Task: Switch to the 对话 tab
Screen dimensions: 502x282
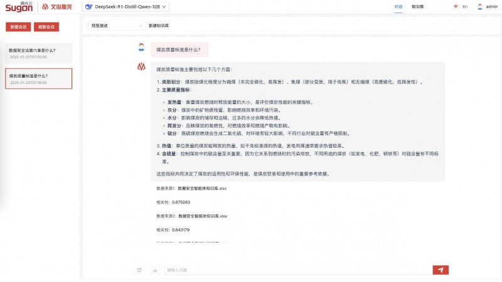Action: click(x=398, y=6)
